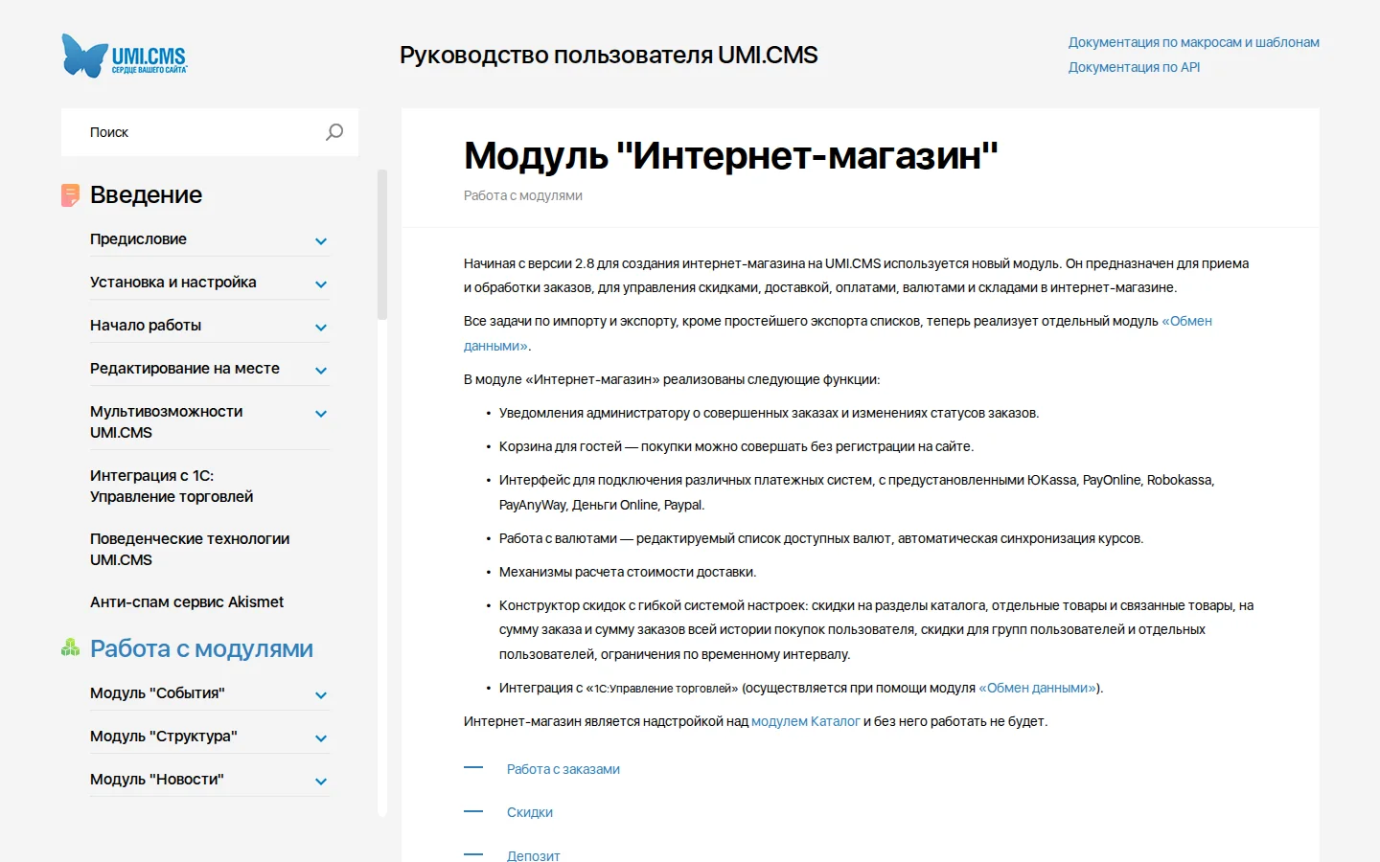Follow the модулем Каталог link

[x=805, y=721]
